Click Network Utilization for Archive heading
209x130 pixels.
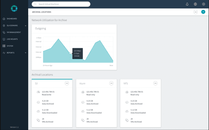click(x=49, y=20)
